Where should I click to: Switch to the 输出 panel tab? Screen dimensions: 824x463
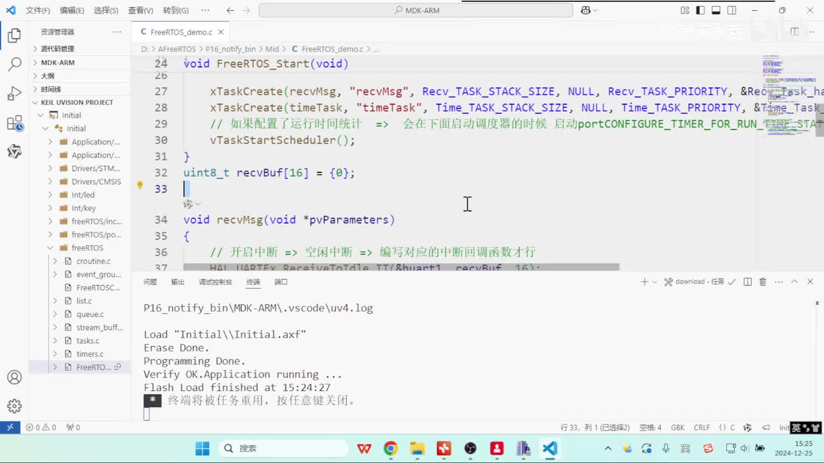(x=178, y=282)
